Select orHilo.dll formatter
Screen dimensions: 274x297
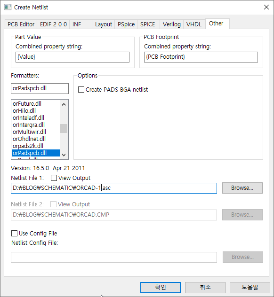36,110
